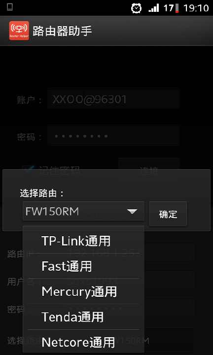Toggle the dimmed 记住密码 checkbox
The width and height of the screenshot is (213, 355).
point(28,168)
